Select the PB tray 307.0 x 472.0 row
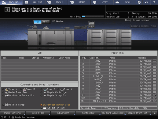The height and width of the screenshot is (119, 158). tap(118, 101)
